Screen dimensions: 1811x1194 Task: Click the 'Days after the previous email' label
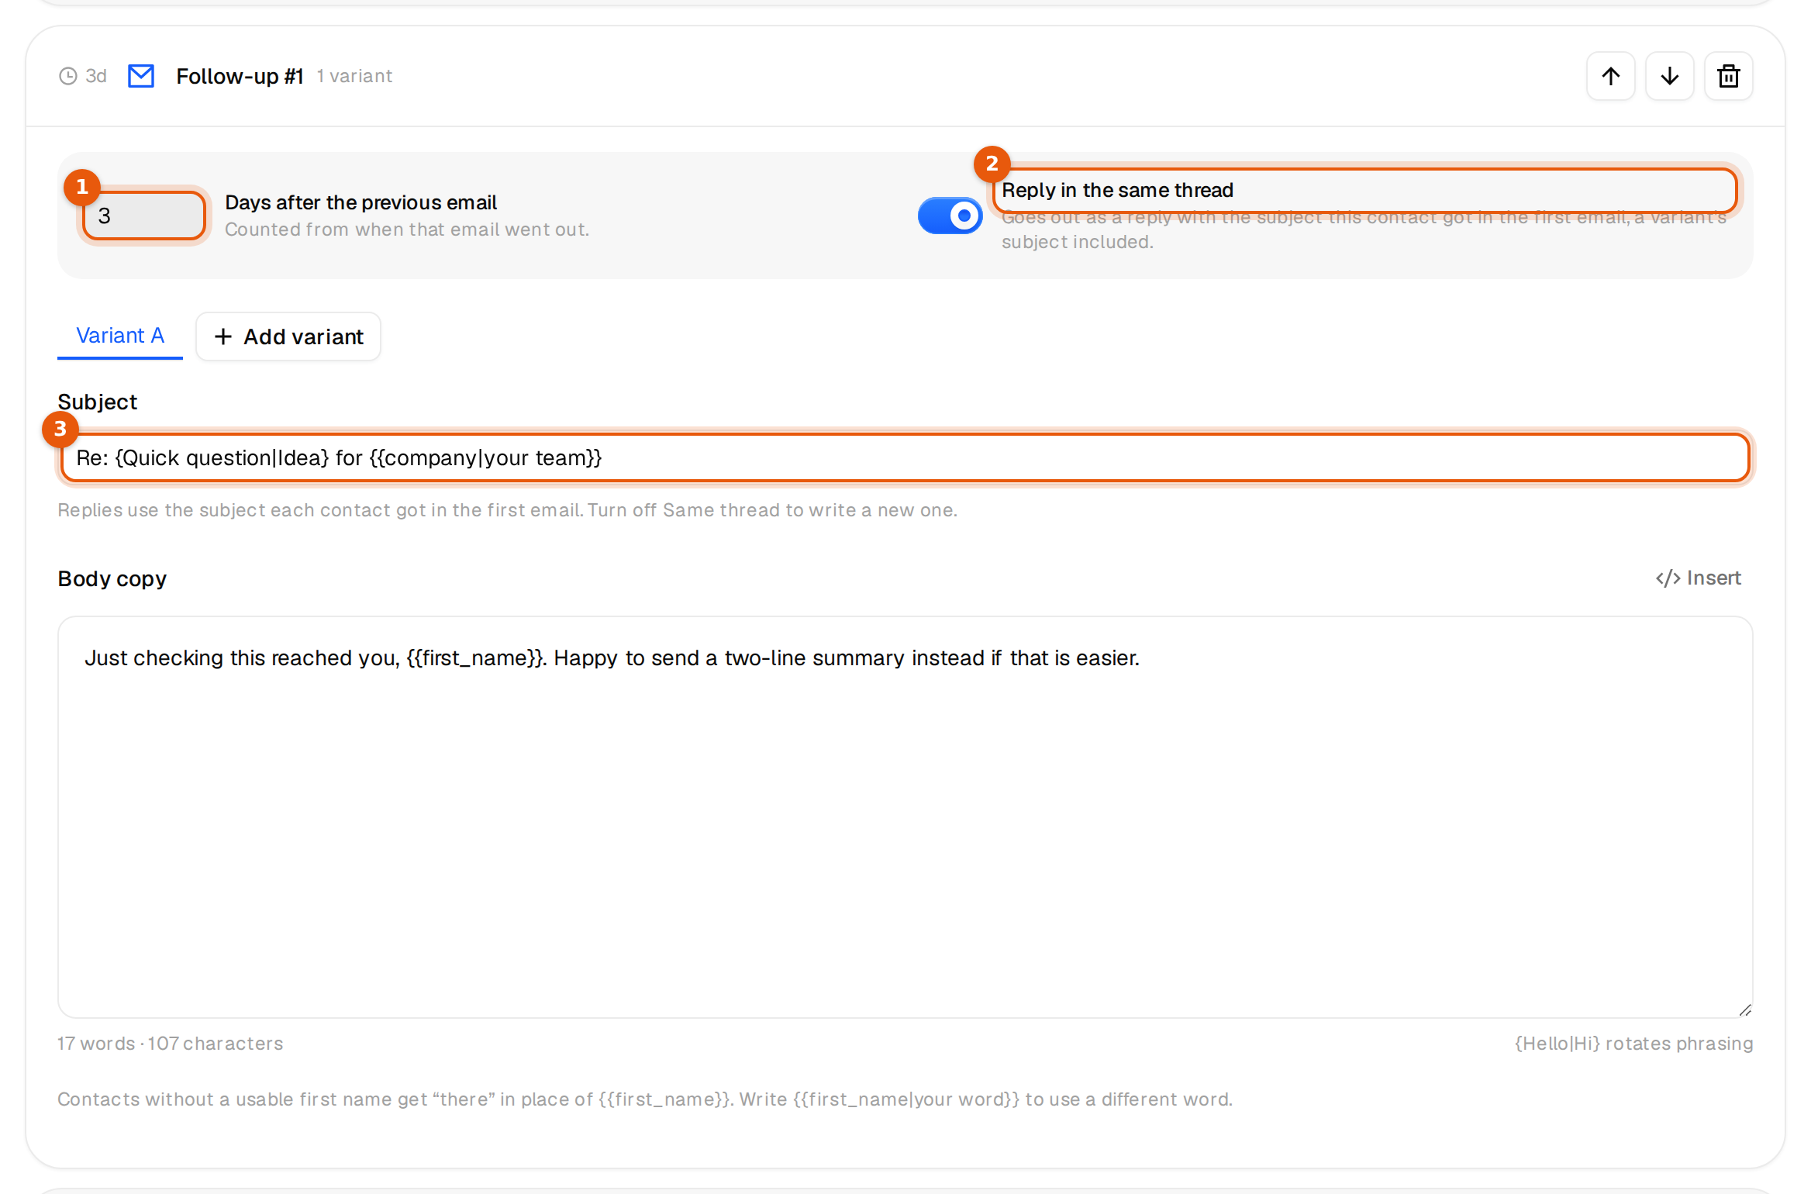(360, 202)
